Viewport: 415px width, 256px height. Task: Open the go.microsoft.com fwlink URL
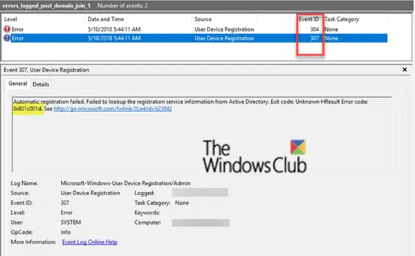[113, 109]
